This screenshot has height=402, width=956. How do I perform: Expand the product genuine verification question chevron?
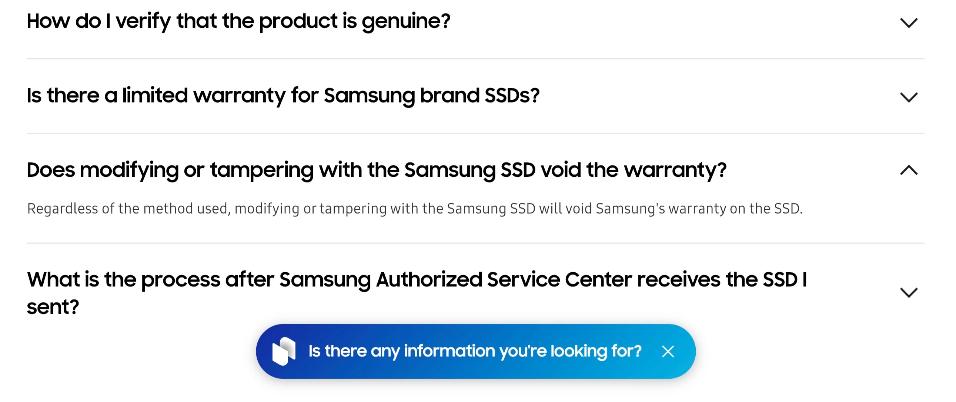[909, 23]
